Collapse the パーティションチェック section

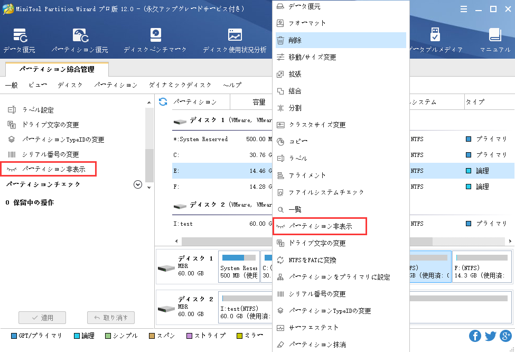(x=138, y=184)
